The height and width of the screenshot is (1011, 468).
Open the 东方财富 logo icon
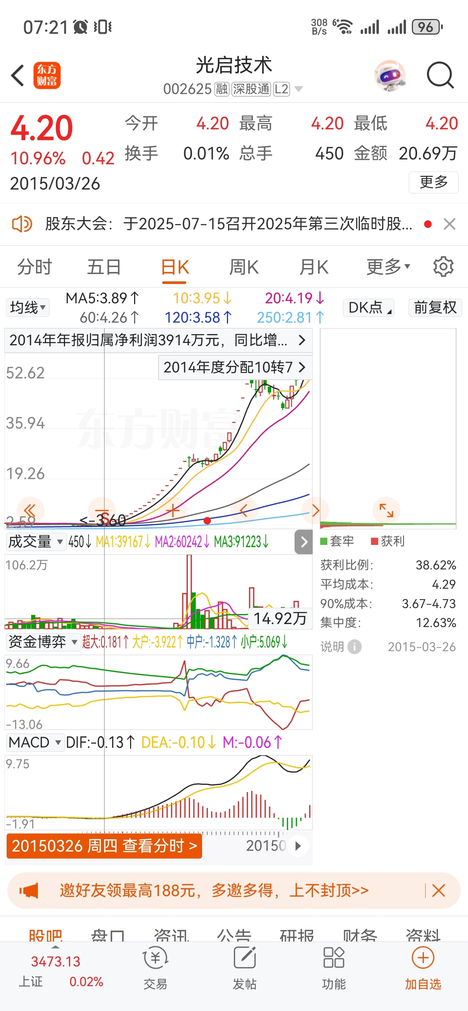pyautogui.click(x=47, y=75)
